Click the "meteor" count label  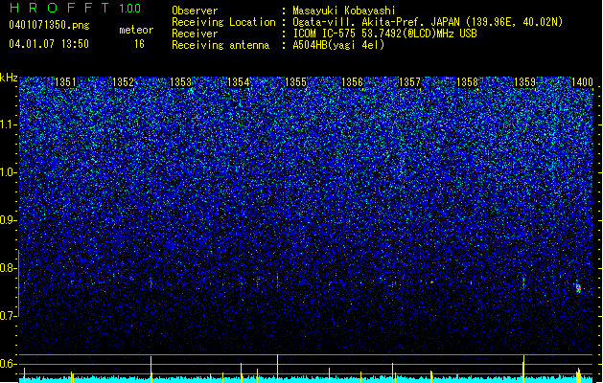click(x=136, y=30)
